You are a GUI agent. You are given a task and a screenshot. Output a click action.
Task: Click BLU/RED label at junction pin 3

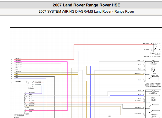38,82
